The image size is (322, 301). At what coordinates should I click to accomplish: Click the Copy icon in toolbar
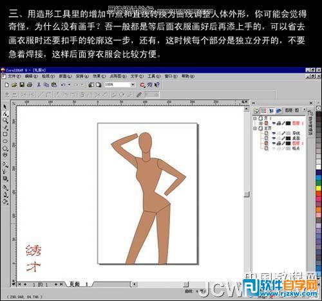[46, 85]
